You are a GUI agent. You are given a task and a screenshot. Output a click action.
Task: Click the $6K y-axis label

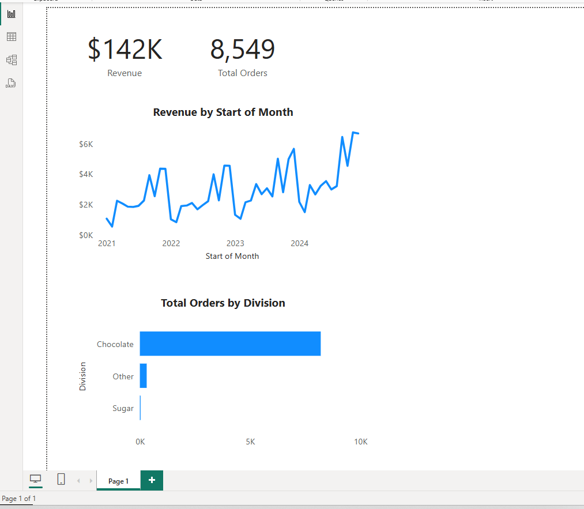click(86, 144)
